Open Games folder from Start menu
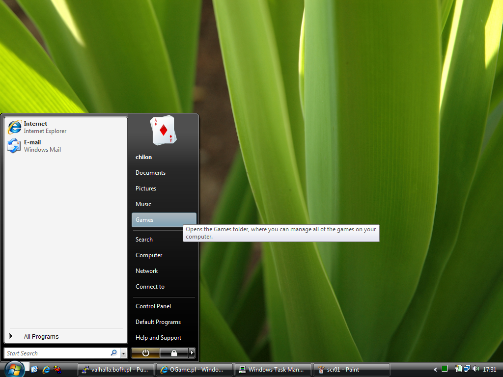Image resolution: width=503 pixels, height=377 pixels. pos(164,220)
